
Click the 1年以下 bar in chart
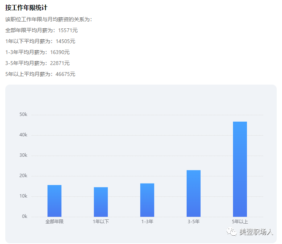[101, 202]
